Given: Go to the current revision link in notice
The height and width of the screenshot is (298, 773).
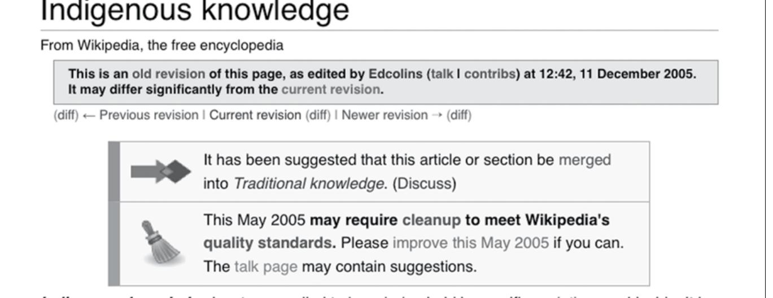Looking at the screenshot, I should [x=330, y=89].
